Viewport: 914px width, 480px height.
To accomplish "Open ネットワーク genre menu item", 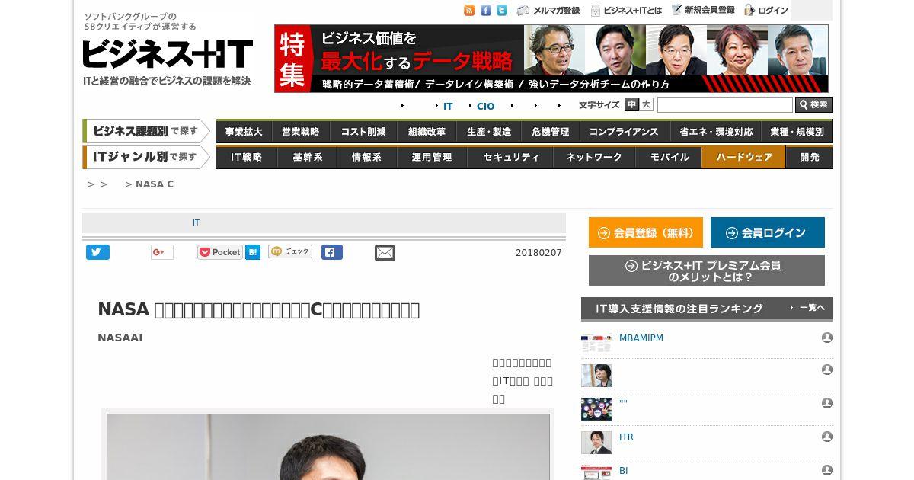I will coord(594,157).
